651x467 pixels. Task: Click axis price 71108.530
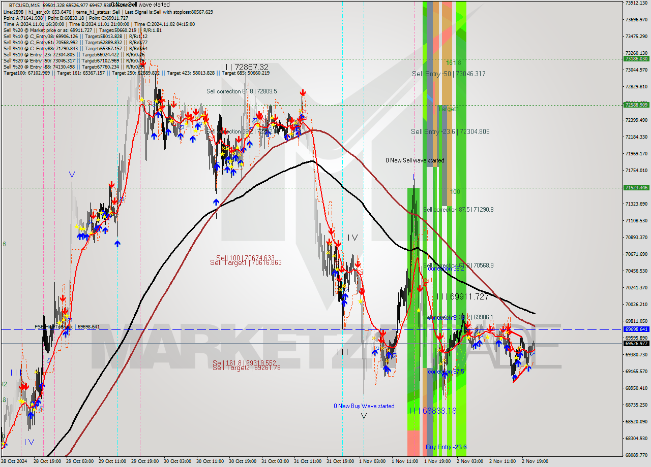coord(636,221)
